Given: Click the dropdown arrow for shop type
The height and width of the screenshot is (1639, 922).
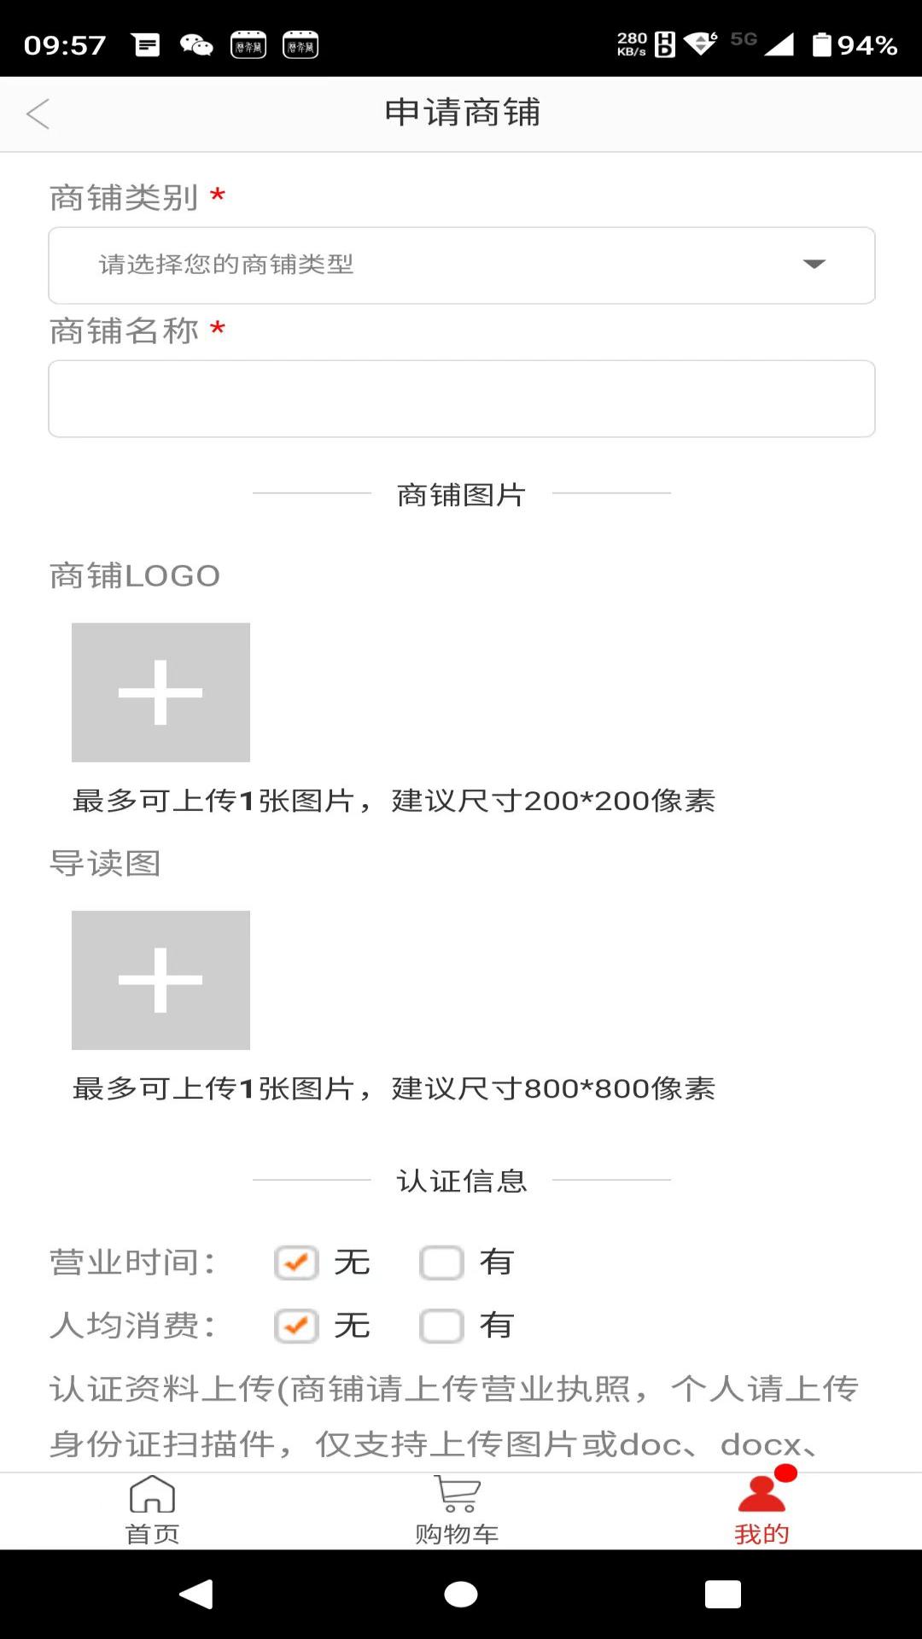Looking at the screenshot, I should point(814,265).
